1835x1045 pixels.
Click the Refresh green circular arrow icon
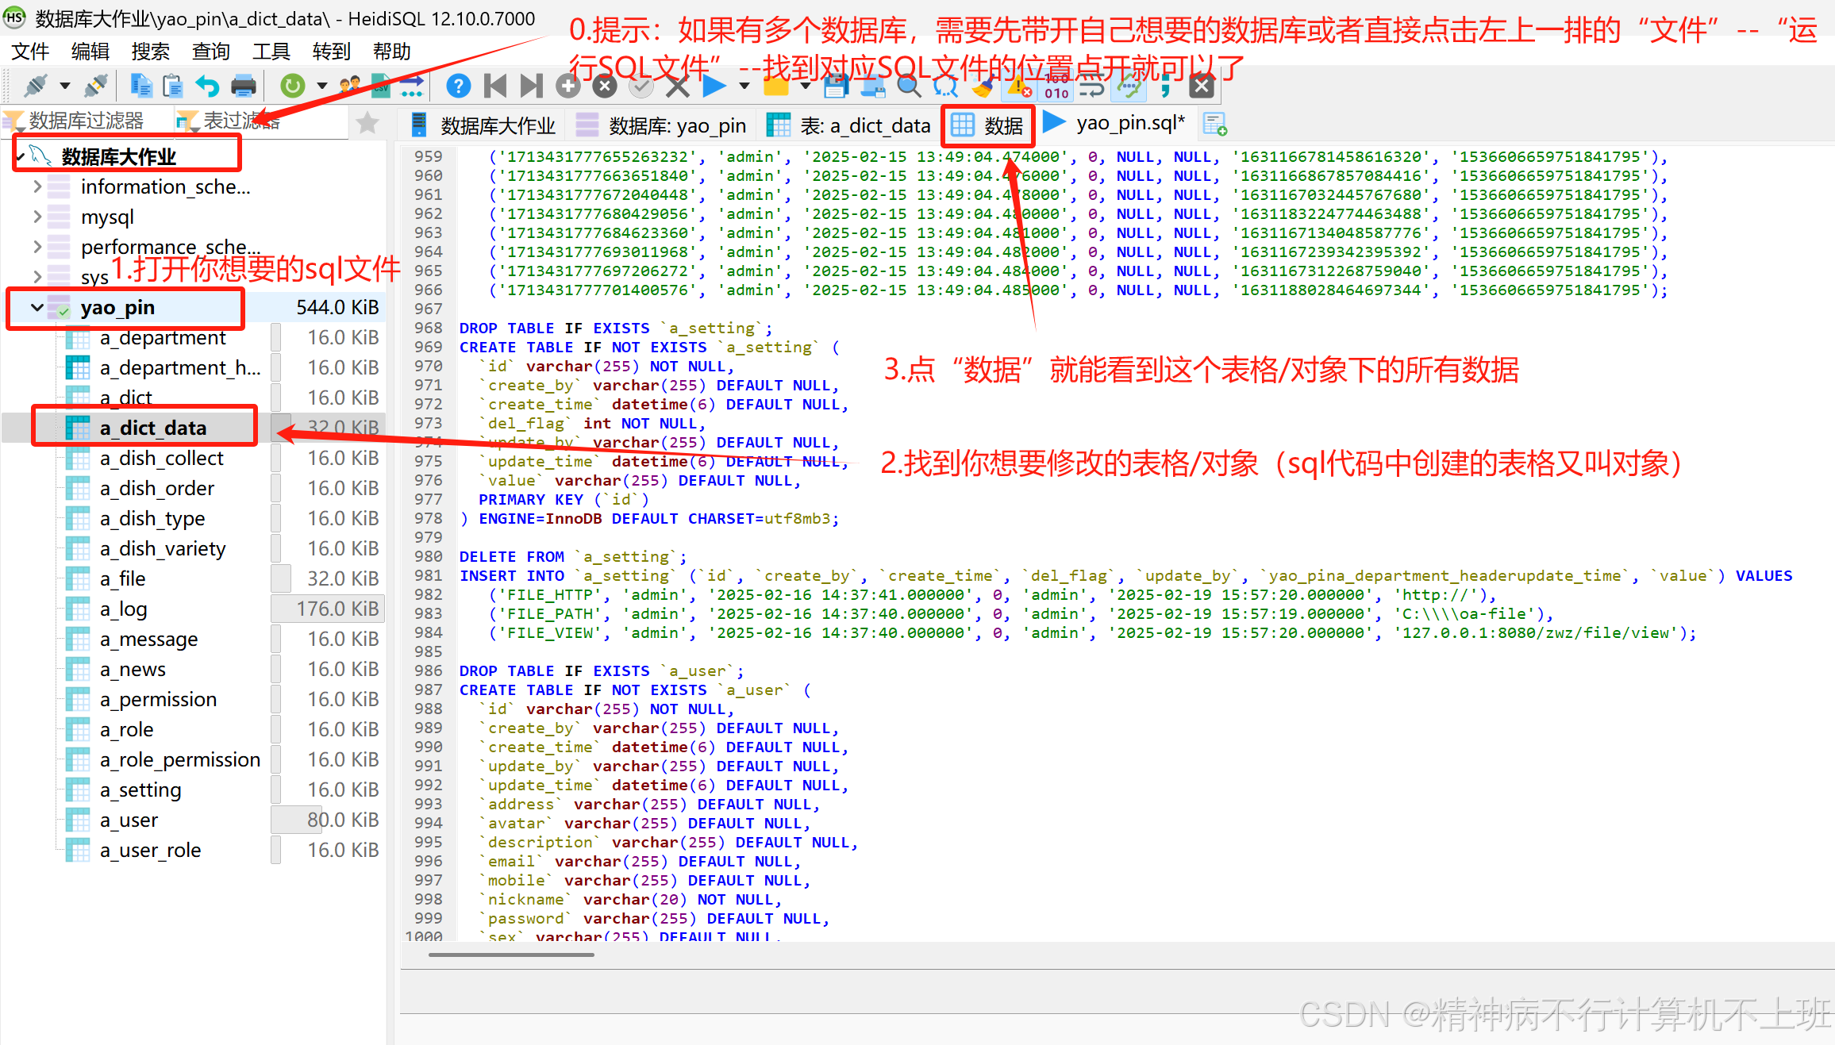click(293, 85)
